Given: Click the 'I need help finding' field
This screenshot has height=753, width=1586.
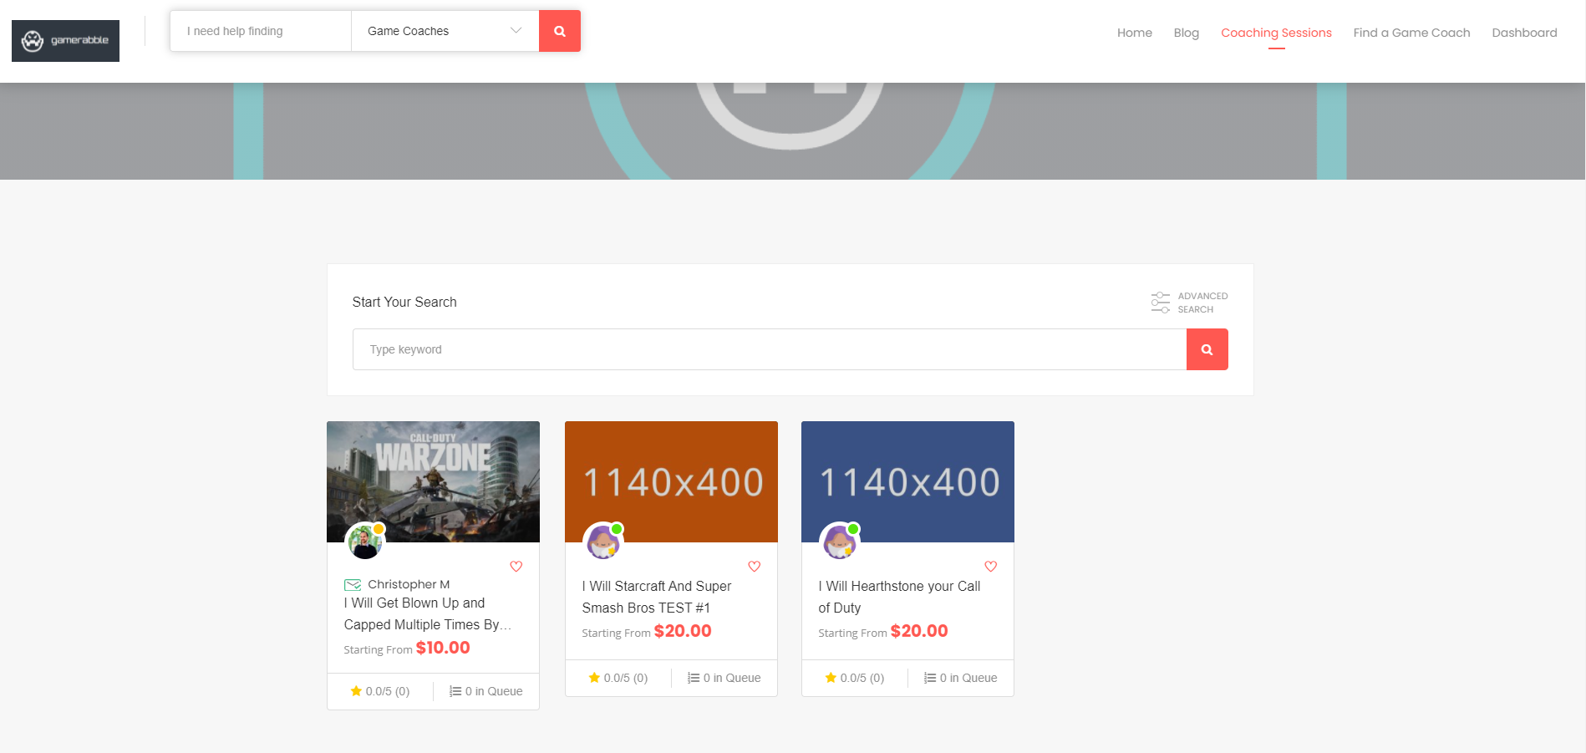Looking at the screenshot, I should 261,31.
